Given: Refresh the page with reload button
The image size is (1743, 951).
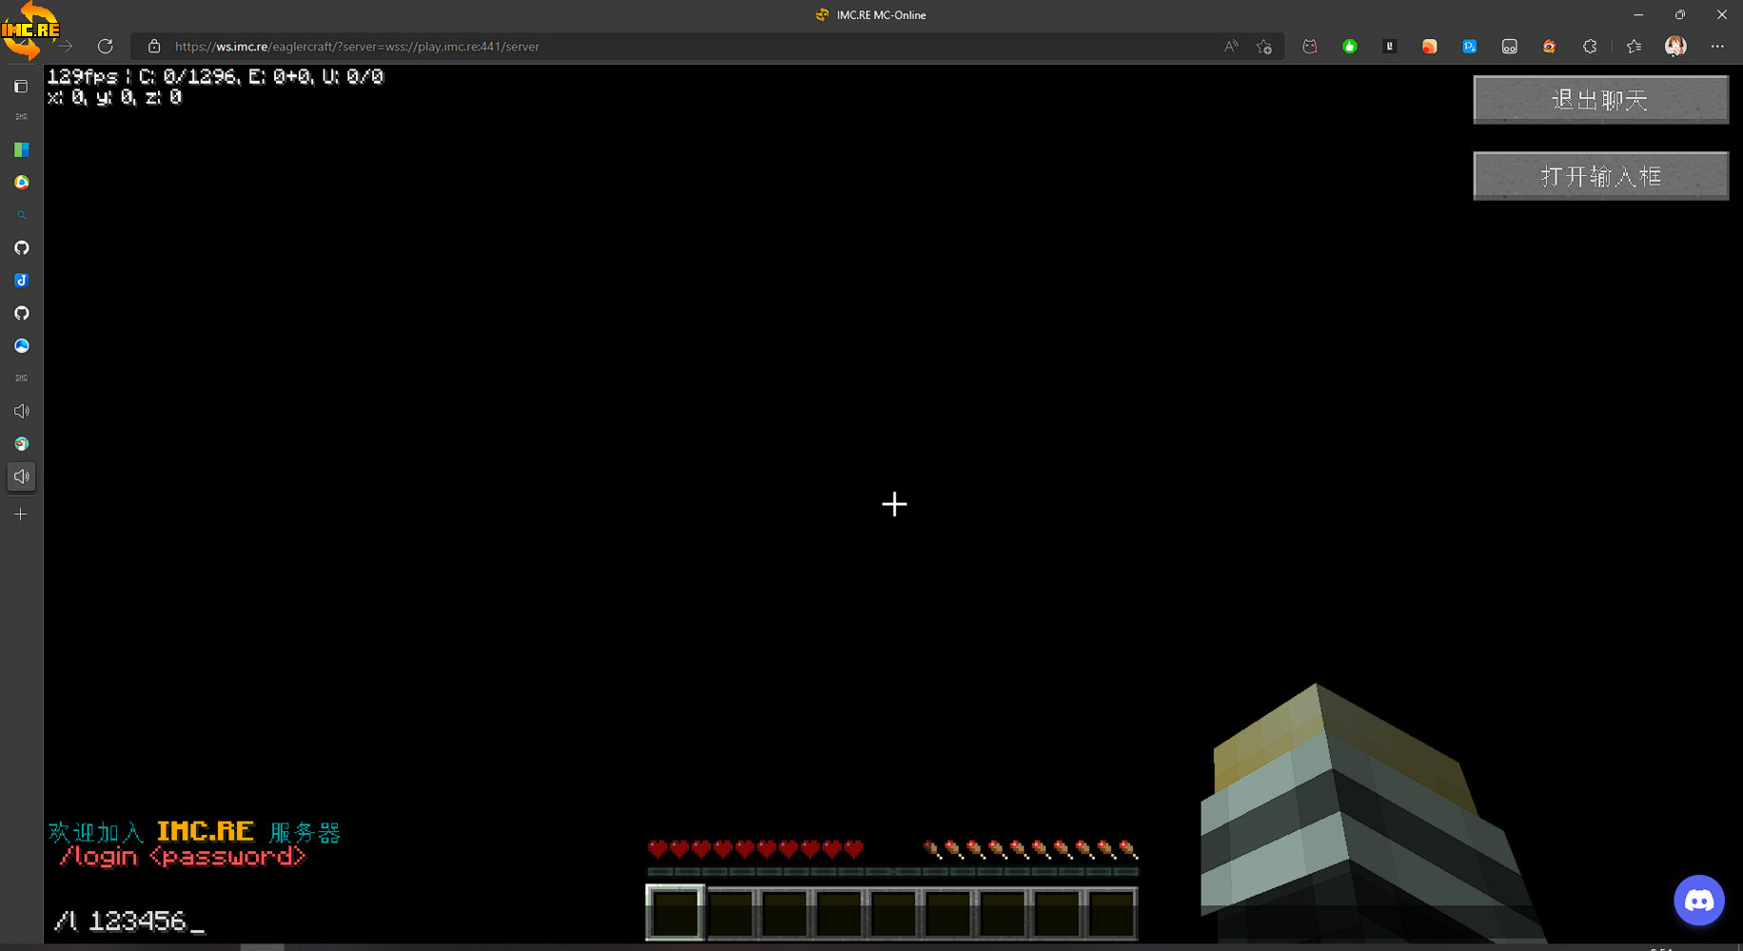Looking at the screenshot, I should [106, 47].
